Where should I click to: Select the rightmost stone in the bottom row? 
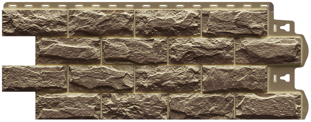(x=268, y=106)
